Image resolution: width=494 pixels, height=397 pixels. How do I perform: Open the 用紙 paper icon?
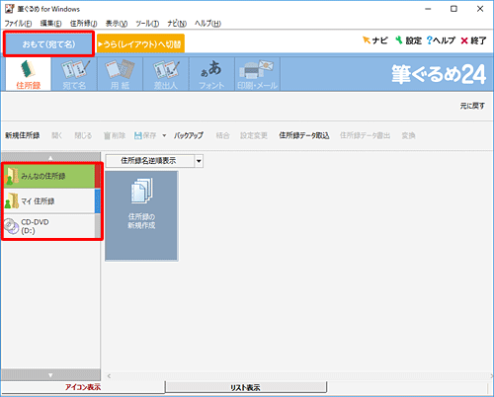(x=120, y=74)
